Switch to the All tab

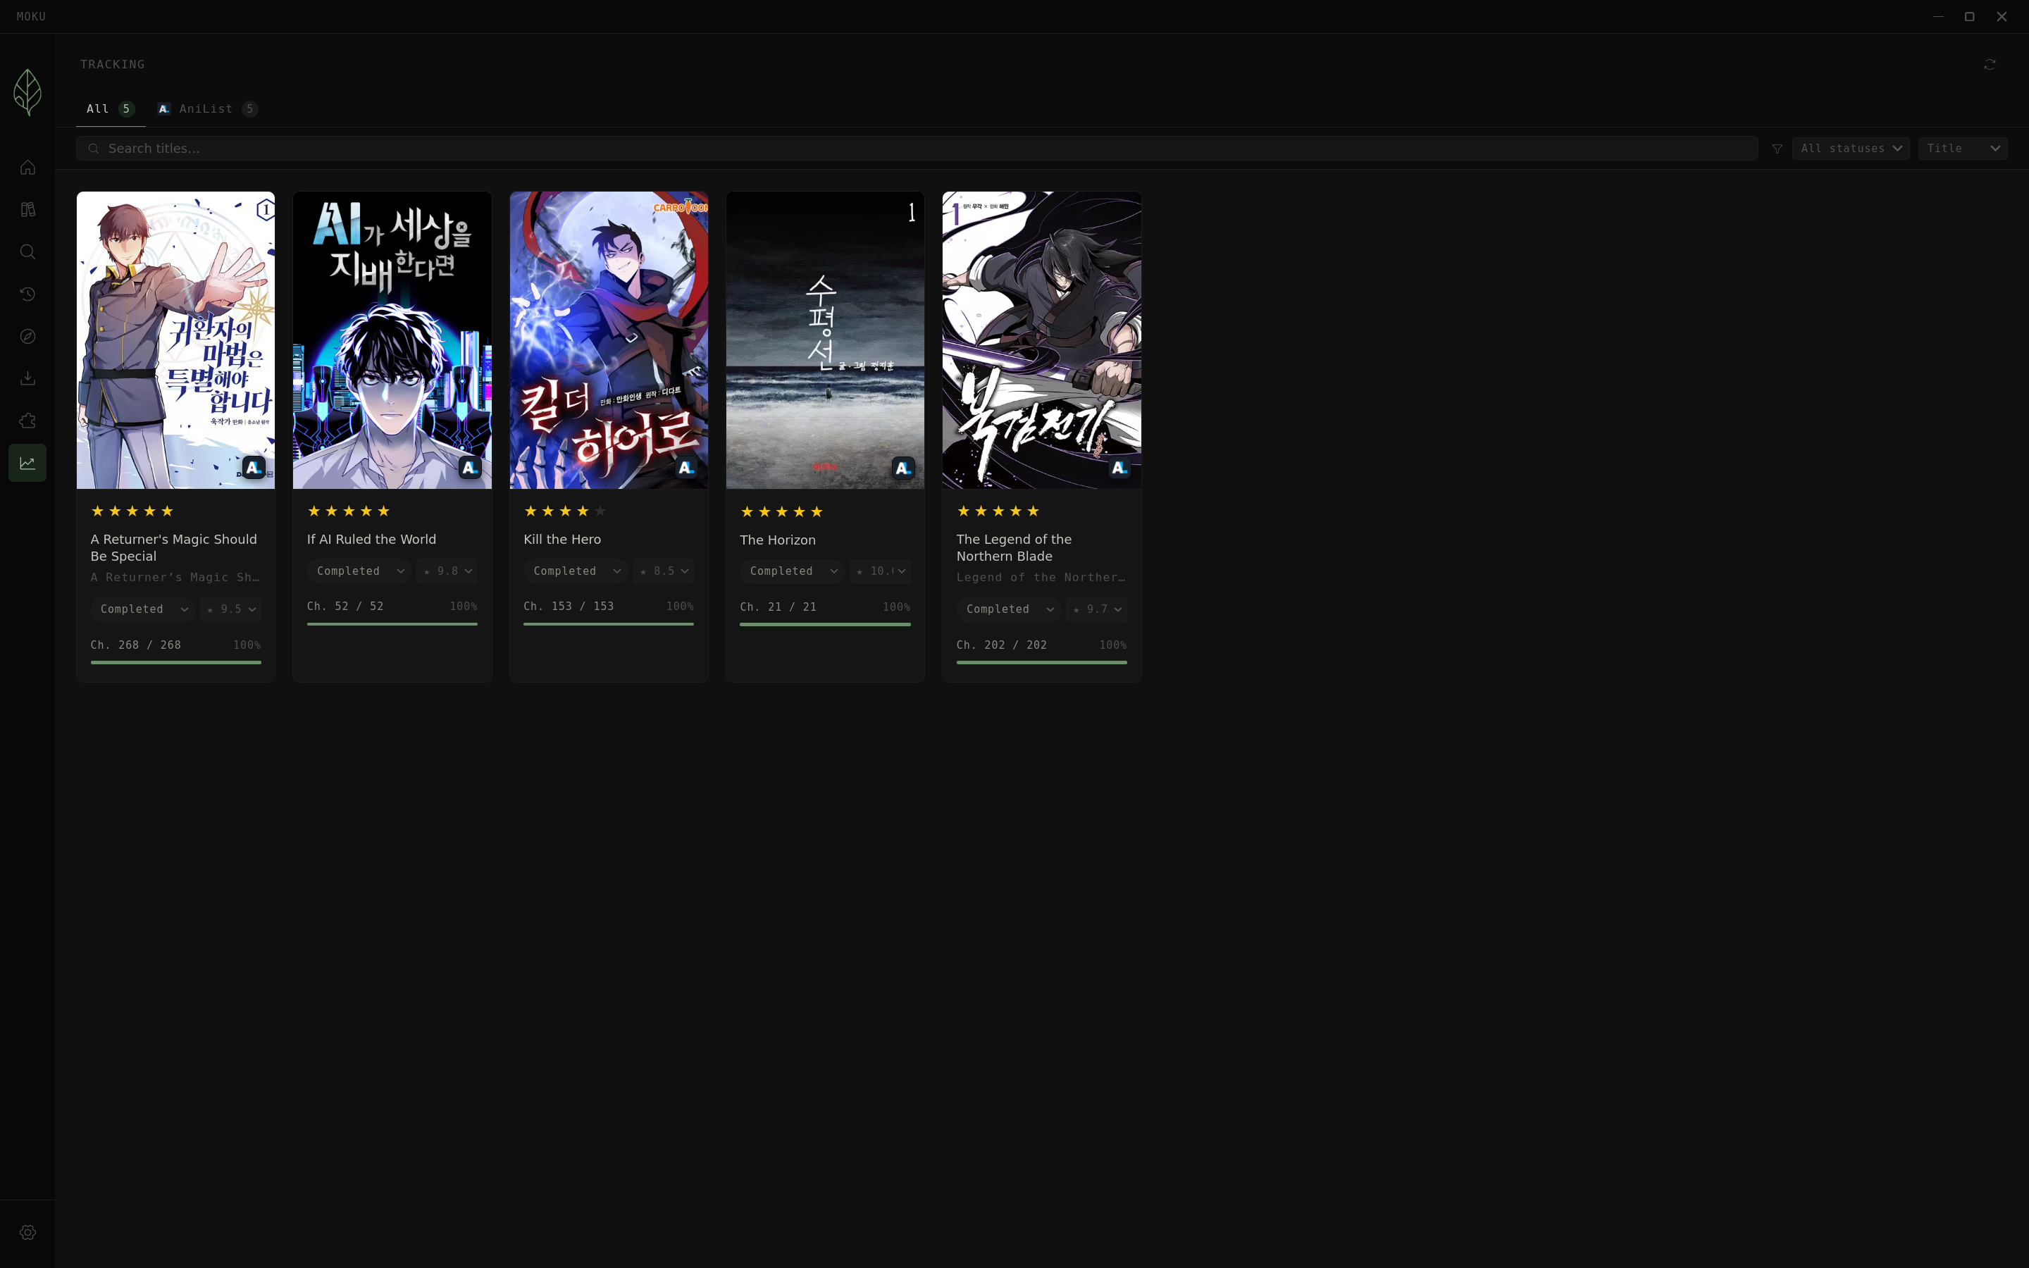110,109
